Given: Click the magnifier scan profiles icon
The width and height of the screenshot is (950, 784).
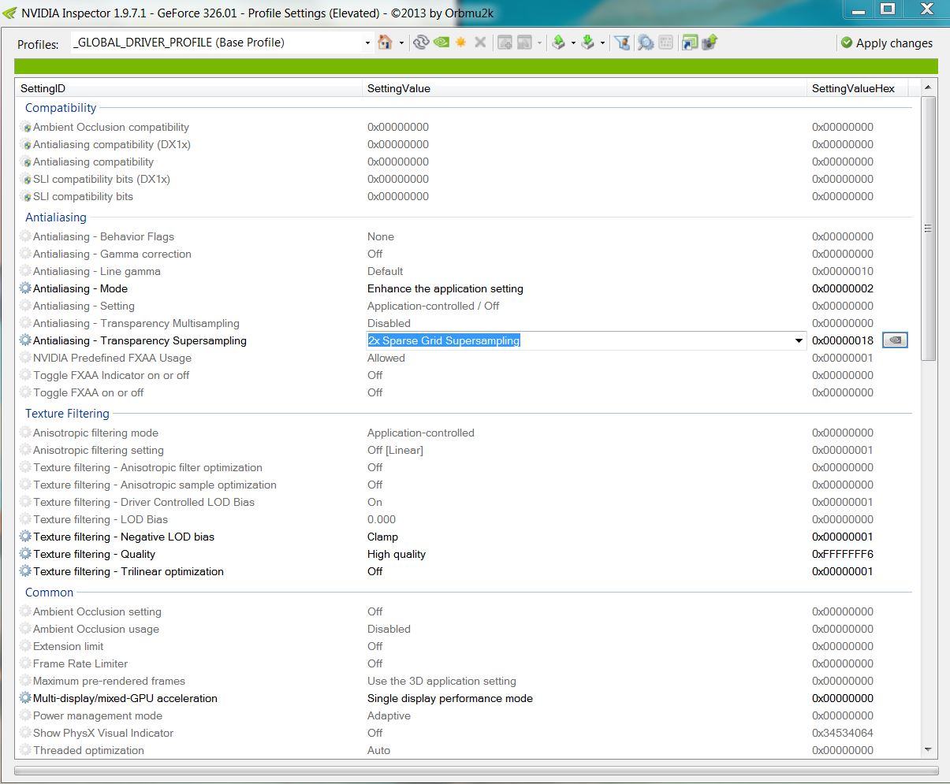Looking at the screenshot, I should click(646, 43).
